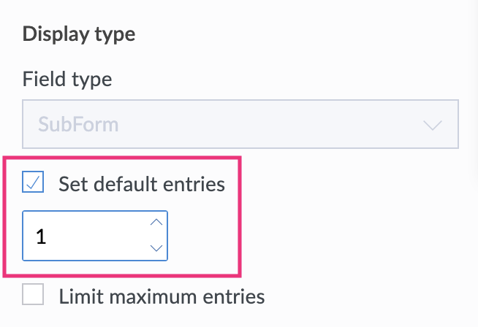Viewport: 478px width, 327px height.
Task: Click the 'Limit maximum entries' label text
Action: point(161,296)
